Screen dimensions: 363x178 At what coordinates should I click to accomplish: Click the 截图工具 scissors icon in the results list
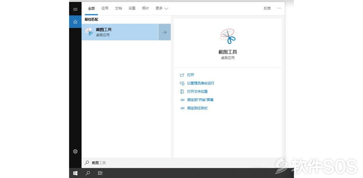89,32
